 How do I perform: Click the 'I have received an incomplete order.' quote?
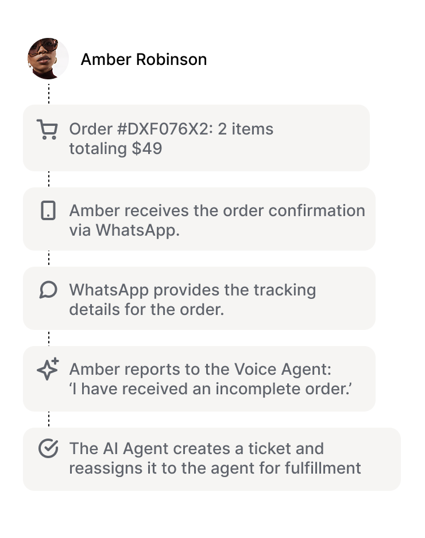click(x=211, y=389)
